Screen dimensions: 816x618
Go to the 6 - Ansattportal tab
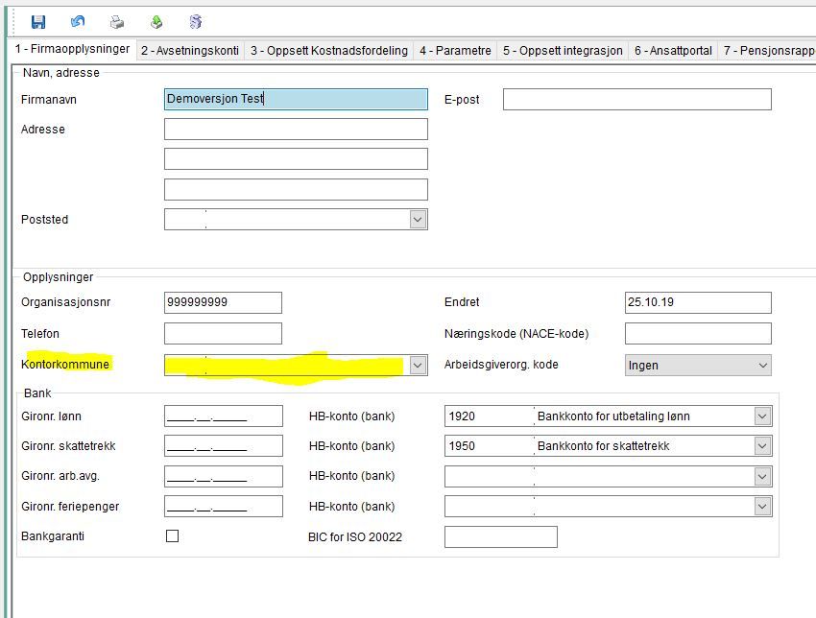tap(673, 51)
